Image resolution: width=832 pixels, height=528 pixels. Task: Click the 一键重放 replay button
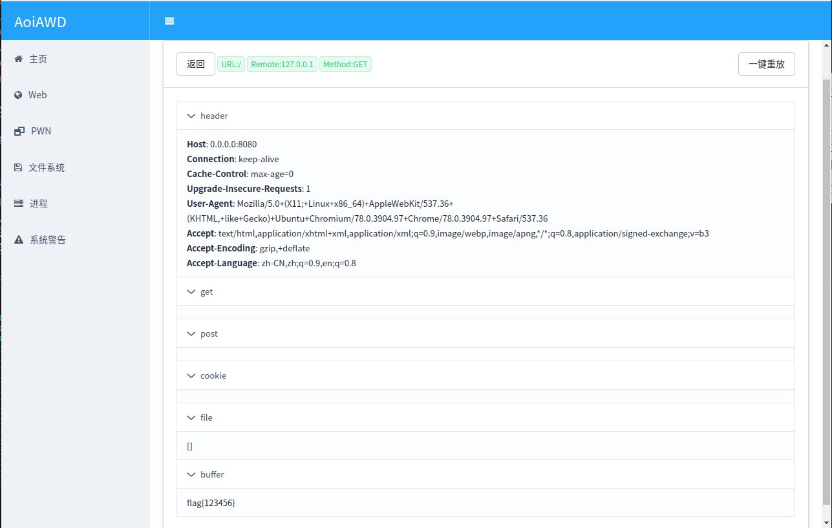tap(767, 64)
